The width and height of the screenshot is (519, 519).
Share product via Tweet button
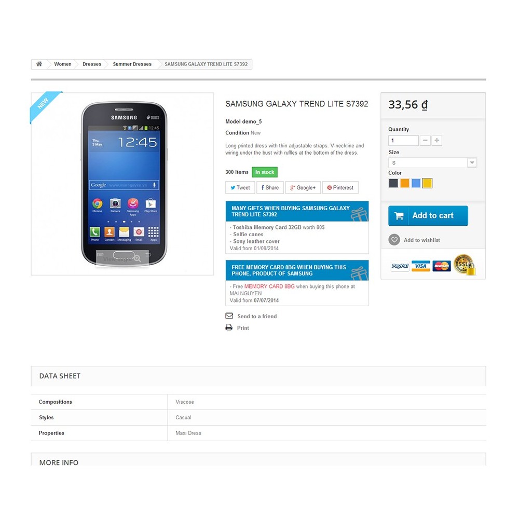240,187
